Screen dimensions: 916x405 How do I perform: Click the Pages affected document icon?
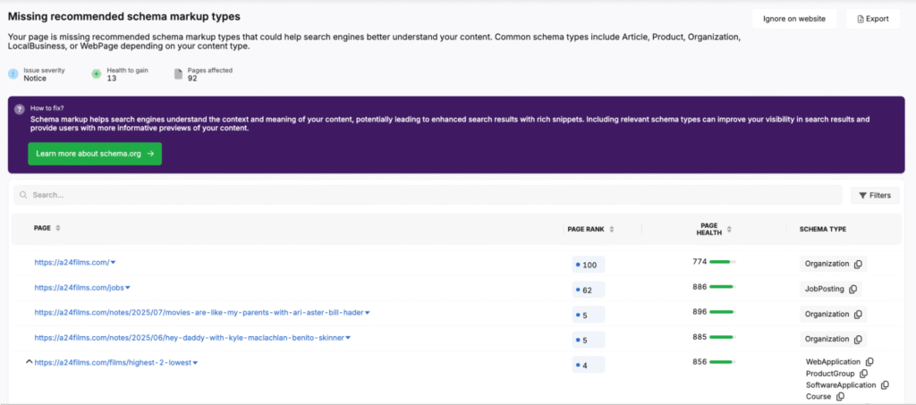[x=178, y=74]
